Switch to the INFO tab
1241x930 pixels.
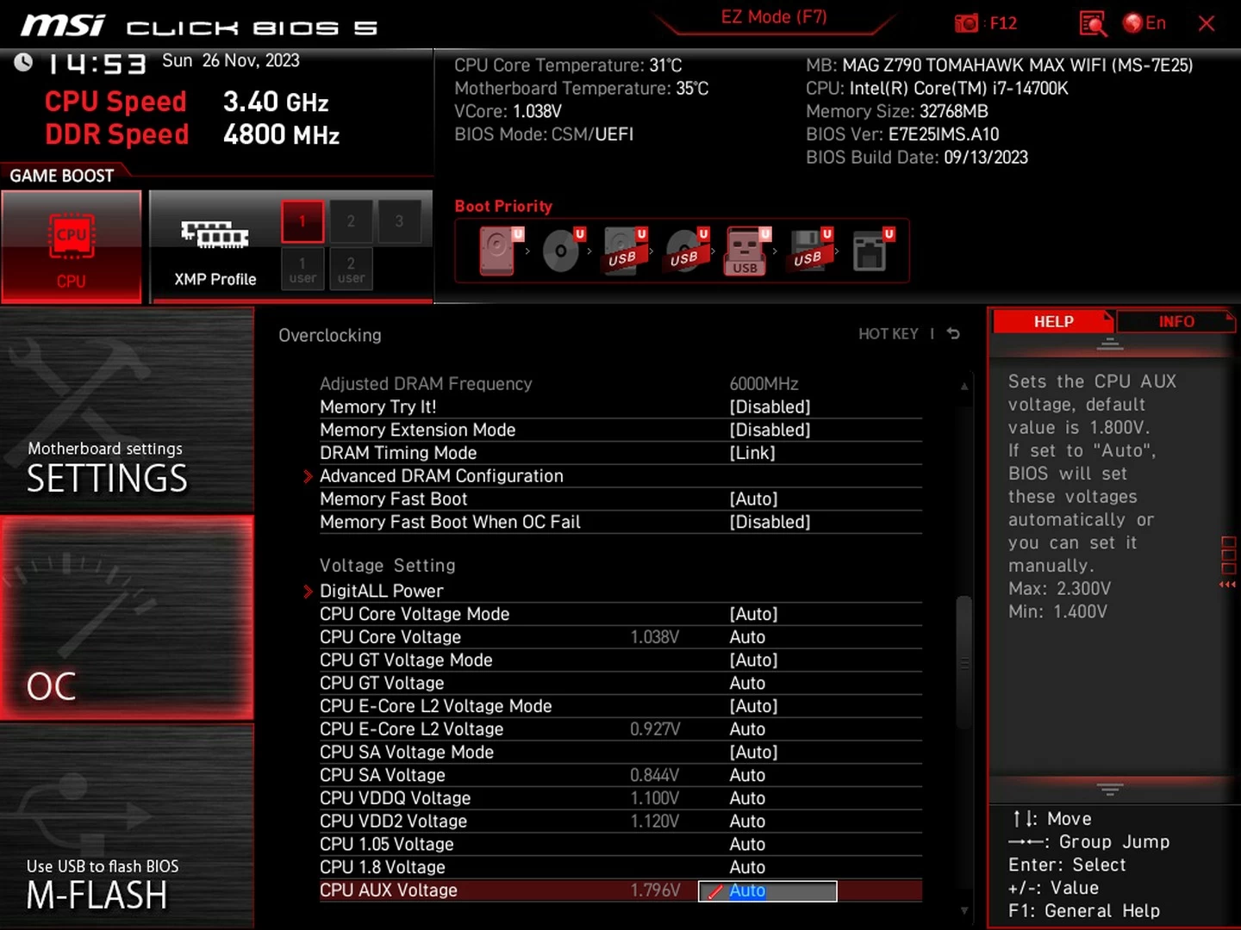pyautogui.click(x=1176, y=321)
